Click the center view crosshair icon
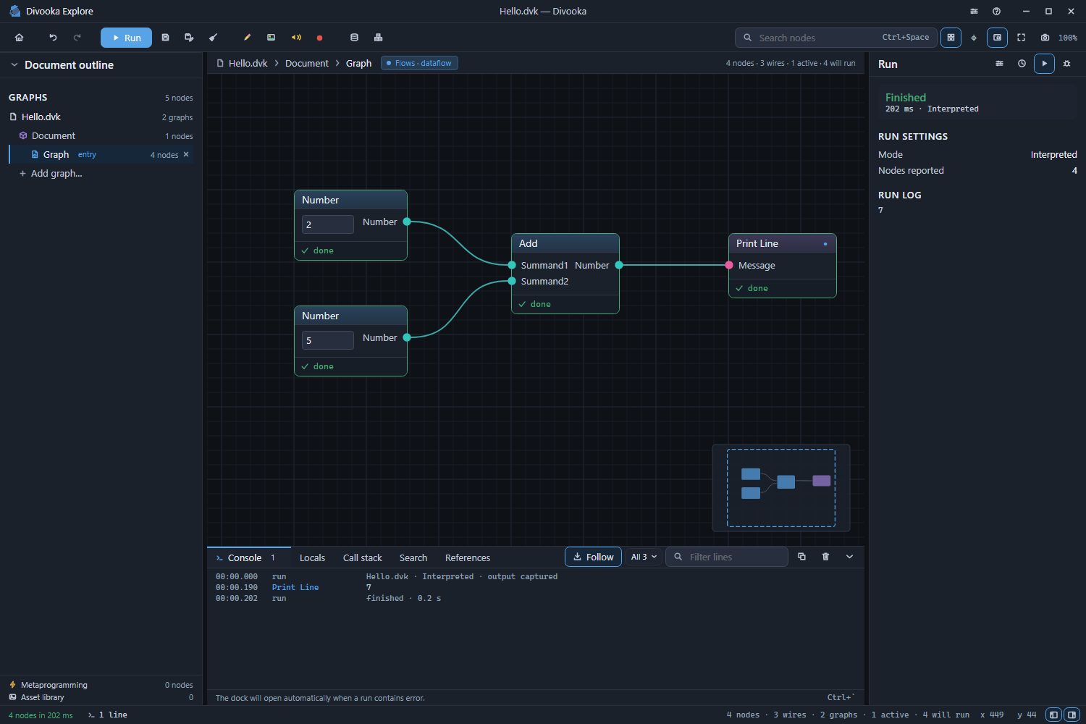The height and width of the screenshot is (724, 1086). click(974, 38)
